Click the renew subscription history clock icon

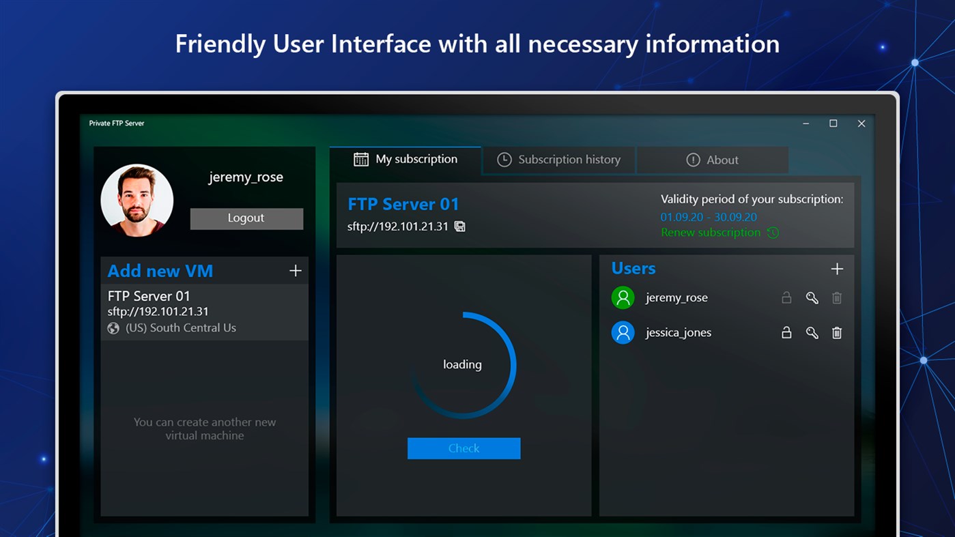pos(772,233)
